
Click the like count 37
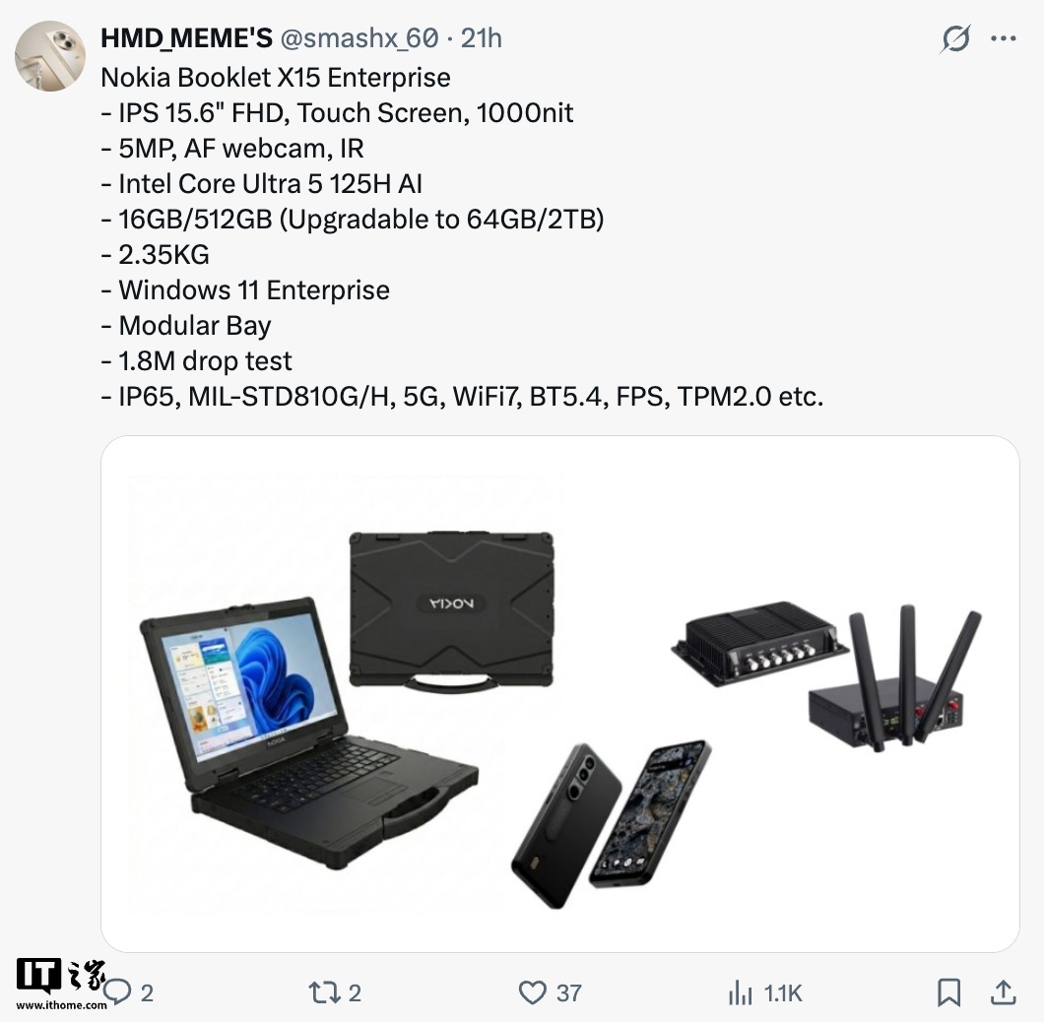568,993
